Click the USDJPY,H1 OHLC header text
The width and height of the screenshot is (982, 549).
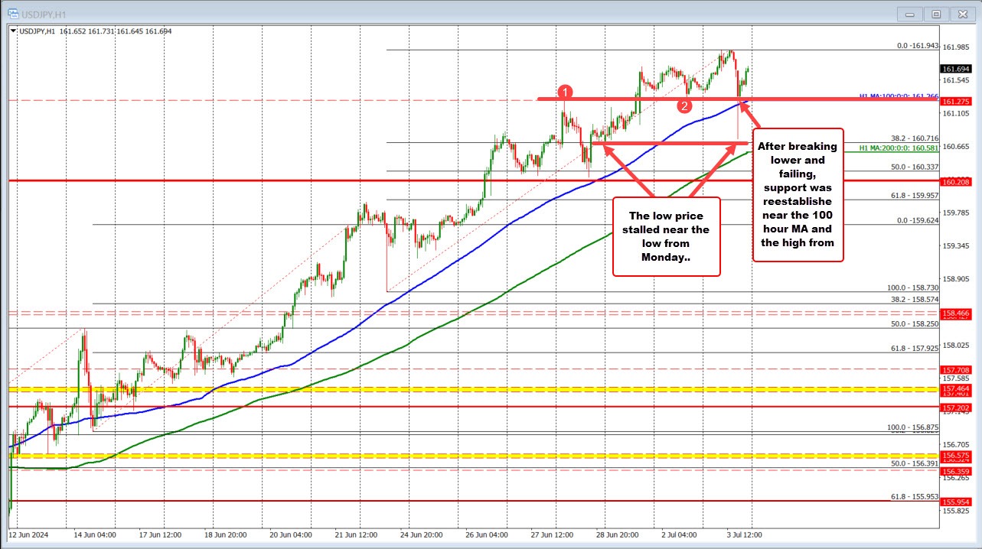point(95,30)
